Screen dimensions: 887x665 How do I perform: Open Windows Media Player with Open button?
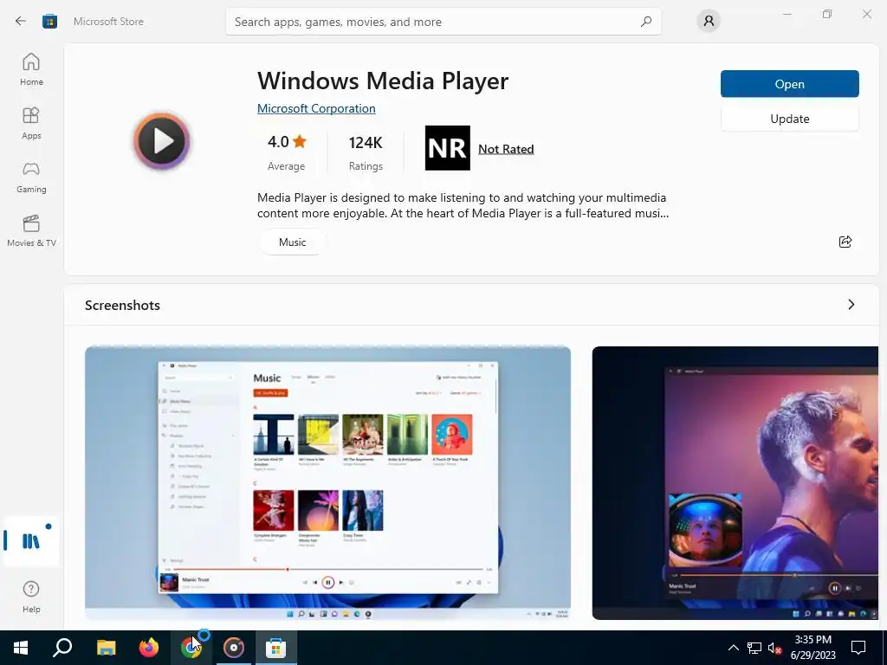tap(790, 84)
